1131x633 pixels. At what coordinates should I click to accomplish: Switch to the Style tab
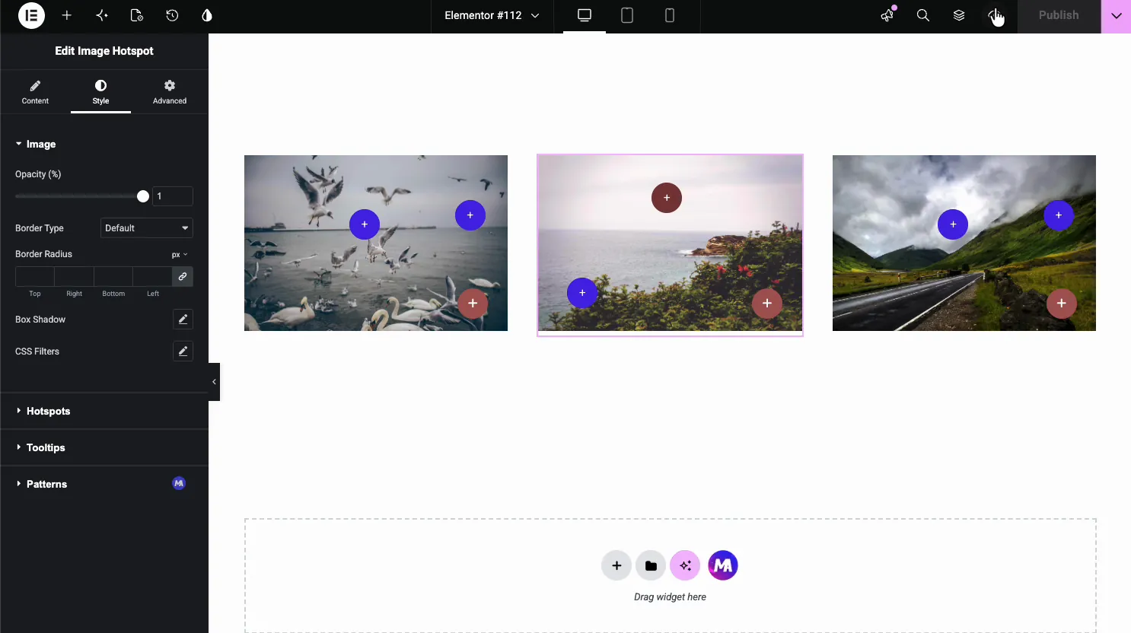100,91
